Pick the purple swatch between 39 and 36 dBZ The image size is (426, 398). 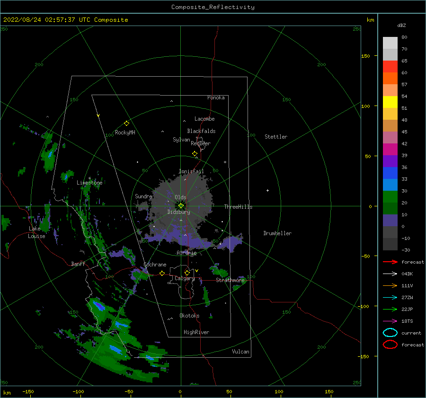pyautogui.click(x=390, y=161)
